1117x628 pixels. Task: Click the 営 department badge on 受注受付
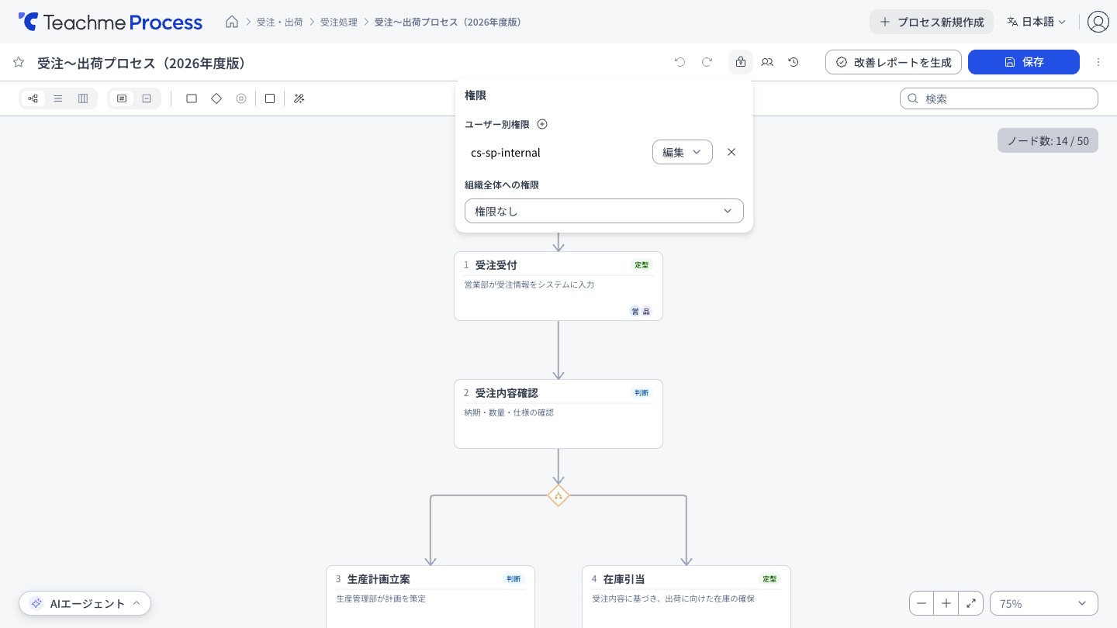[635, 312]
